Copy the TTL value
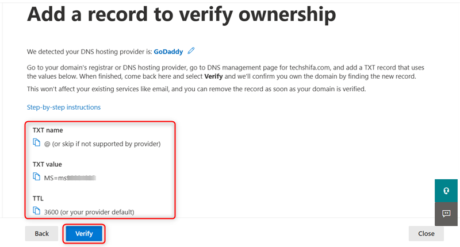Image resolution: width=460 pixels, height=247 pixels. point(37,211)
